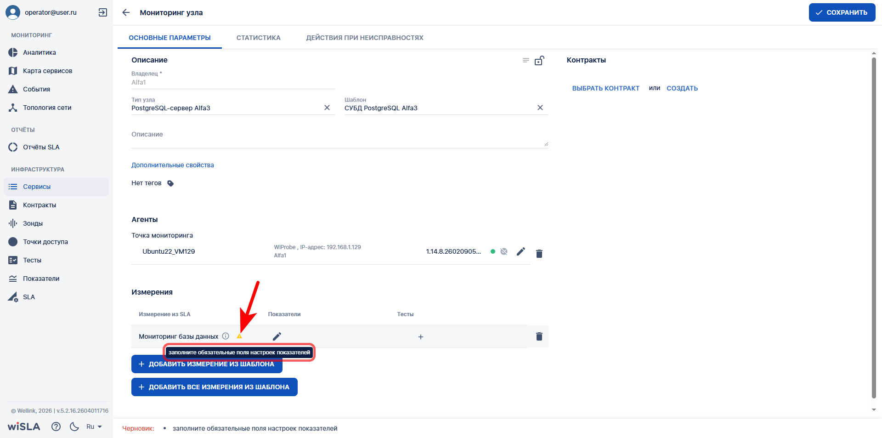The image size is (882, 438).
Task: Go back with the arrow icon
Action: click(126, 12)
